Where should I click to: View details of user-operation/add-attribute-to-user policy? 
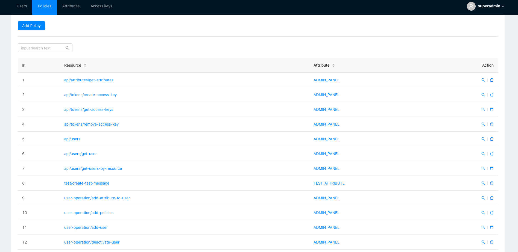coord(483,198)
